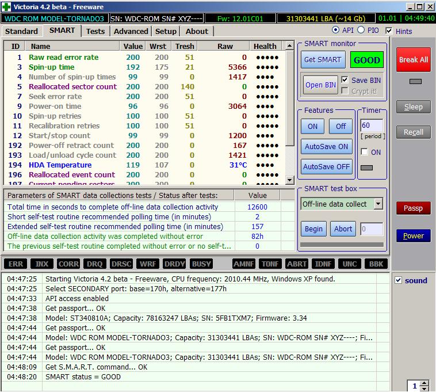This screenshot has height=392, width=436.
Task: Click the SMART test box number field
Action: click(x=372, y=229)
